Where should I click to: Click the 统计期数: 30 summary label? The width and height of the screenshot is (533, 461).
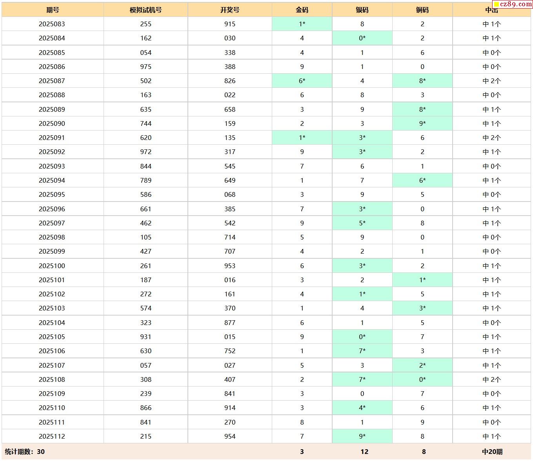(x=25, y=452)
